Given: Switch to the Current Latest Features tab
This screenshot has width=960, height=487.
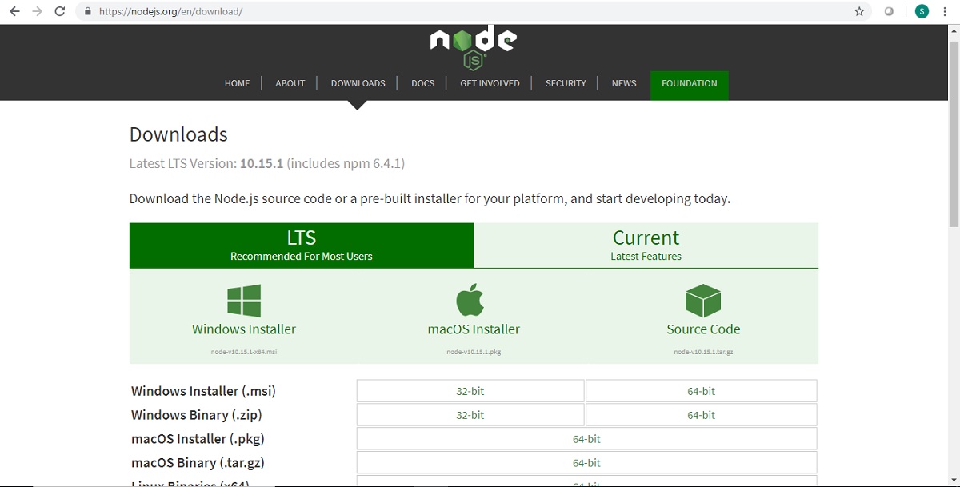Looking at the screenshot, I should [646, 245].
